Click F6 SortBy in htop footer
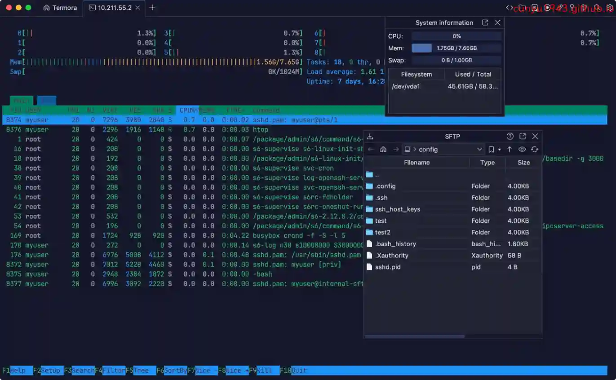616x380 pixels. tap(175, 371)
